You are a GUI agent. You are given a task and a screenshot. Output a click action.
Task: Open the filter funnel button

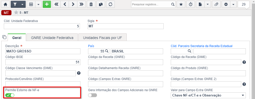point(15,4)
